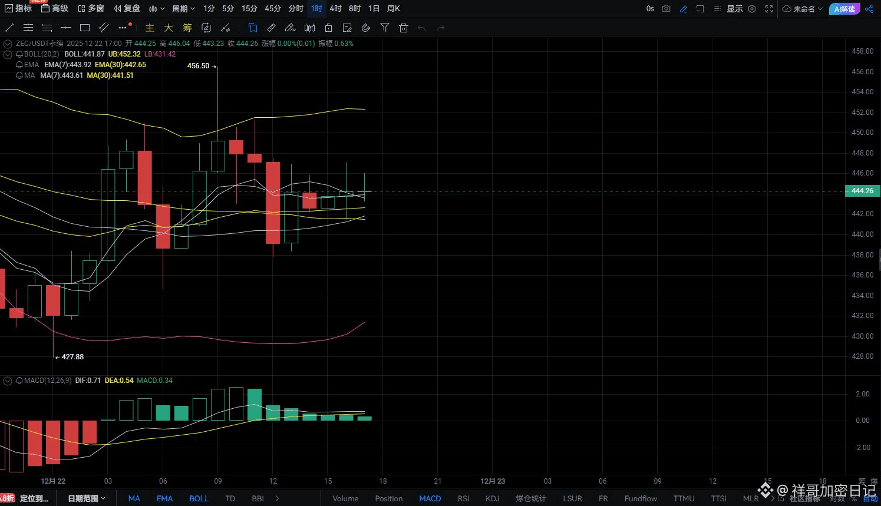Viewport: 881px width, 506px height.
Task: Click the BOLL bell alert icon
Action: coord(19,54)
